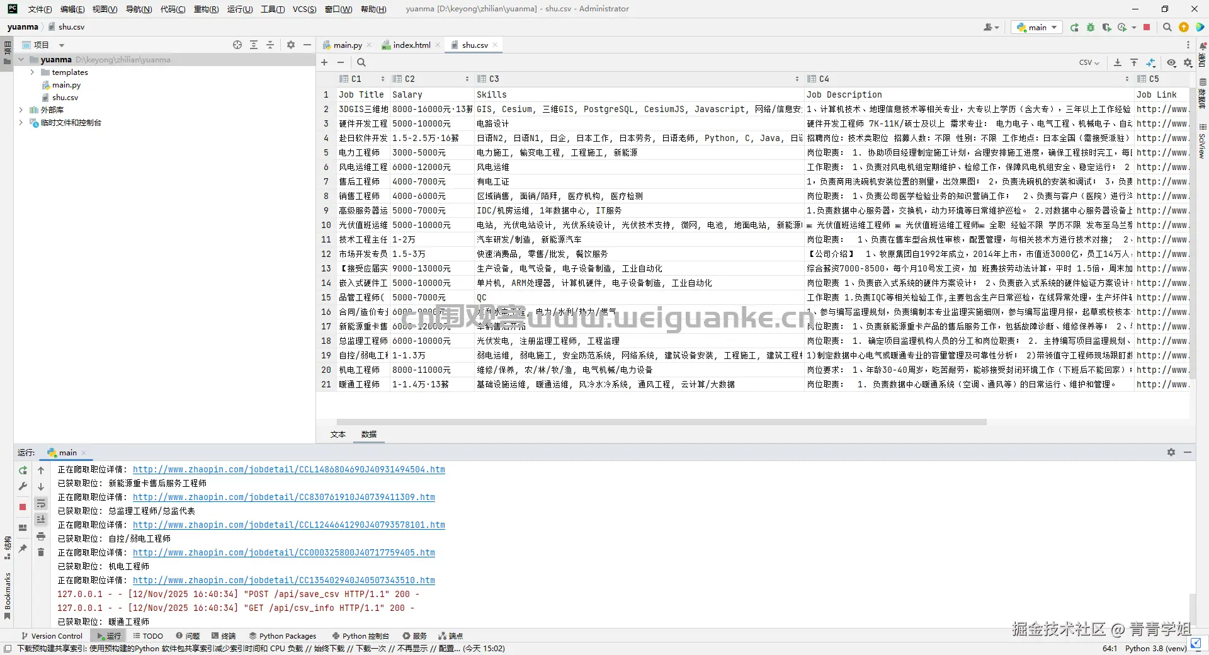This screenshot has width=1209, height=655.
Task: Open the 视图(V) menu
Action: 105,9
